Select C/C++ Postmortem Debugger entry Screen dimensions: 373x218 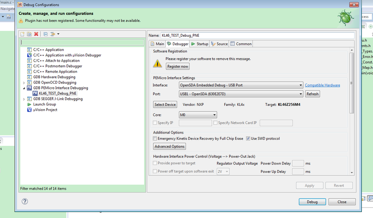tap(57, 66)
